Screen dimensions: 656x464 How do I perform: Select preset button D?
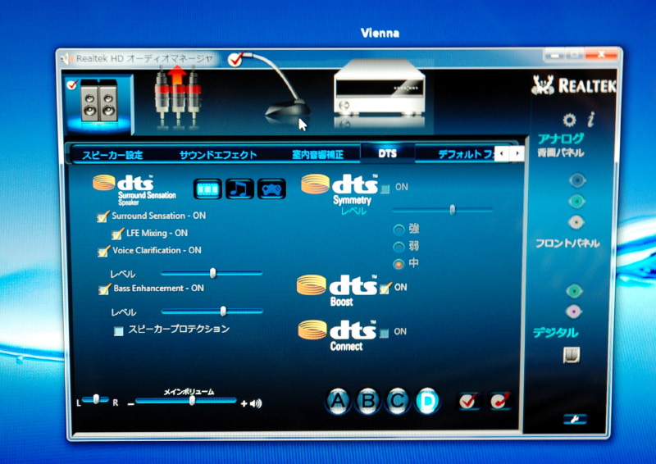pyautogui.click(x=427, y=401)
